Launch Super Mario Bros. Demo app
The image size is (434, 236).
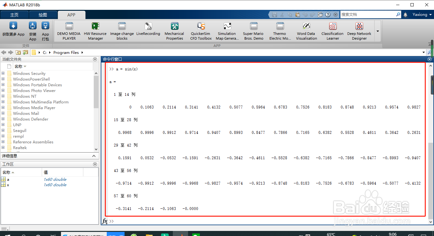coord(254,31)
